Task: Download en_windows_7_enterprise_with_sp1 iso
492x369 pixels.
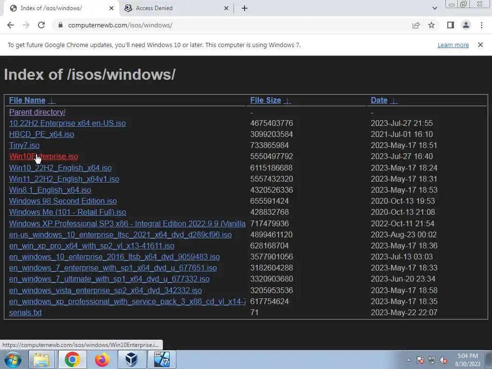Action: pos(112,268)
